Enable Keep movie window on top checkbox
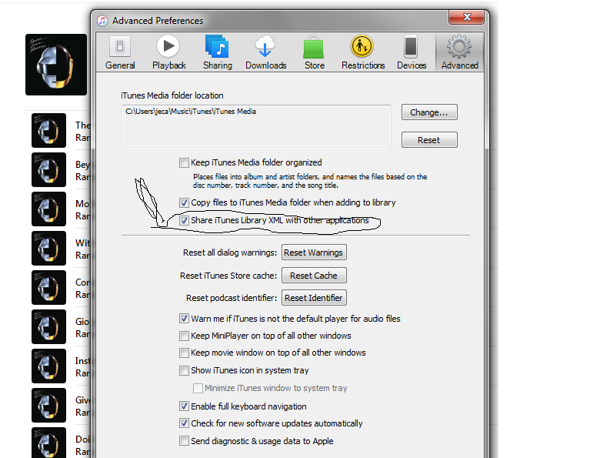This screenshot has width=590, height=458. point(184,353)
